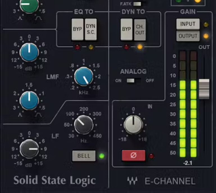This screenshot has height=193, width=216.
Task: Enable the LF BELL mode button
Action: pyautogui.click(x=84, y=156)
